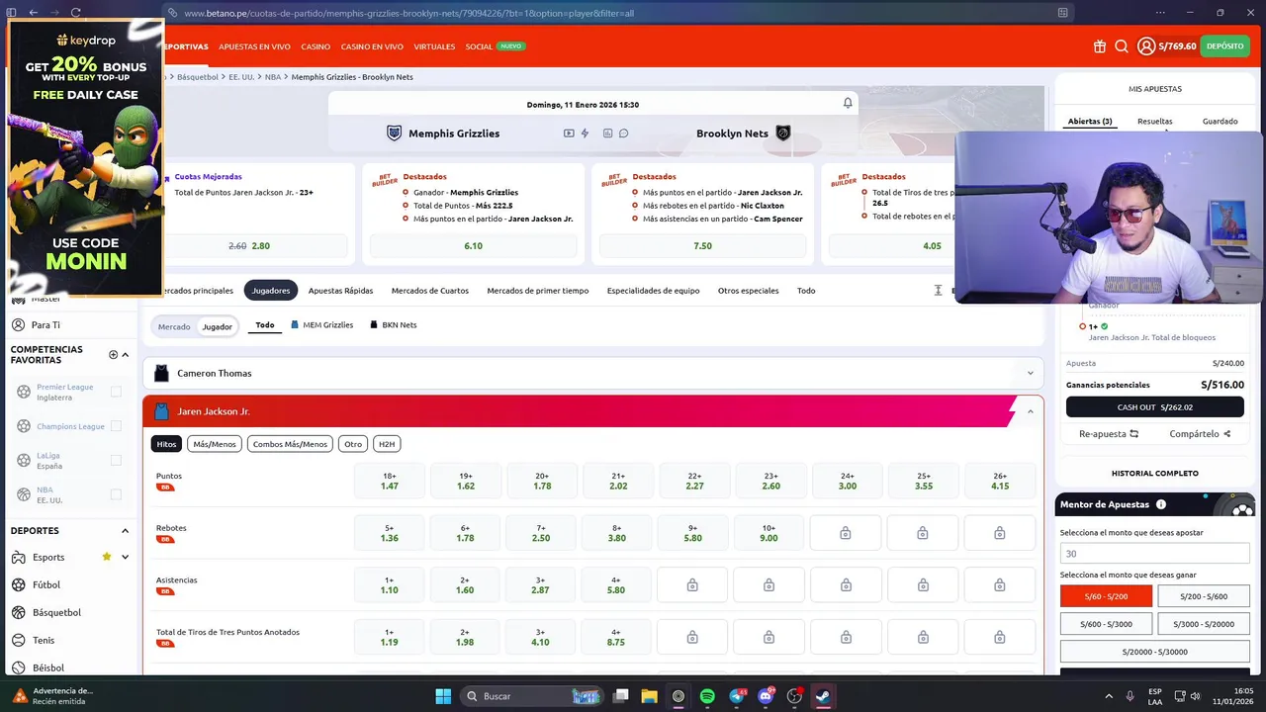Open the Jugadores market tab
Screen dimensions: 1266x712
point(271,291)
